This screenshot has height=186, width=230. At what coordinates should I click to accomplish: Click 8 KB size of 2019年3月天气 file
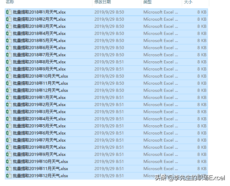[202, 112]
